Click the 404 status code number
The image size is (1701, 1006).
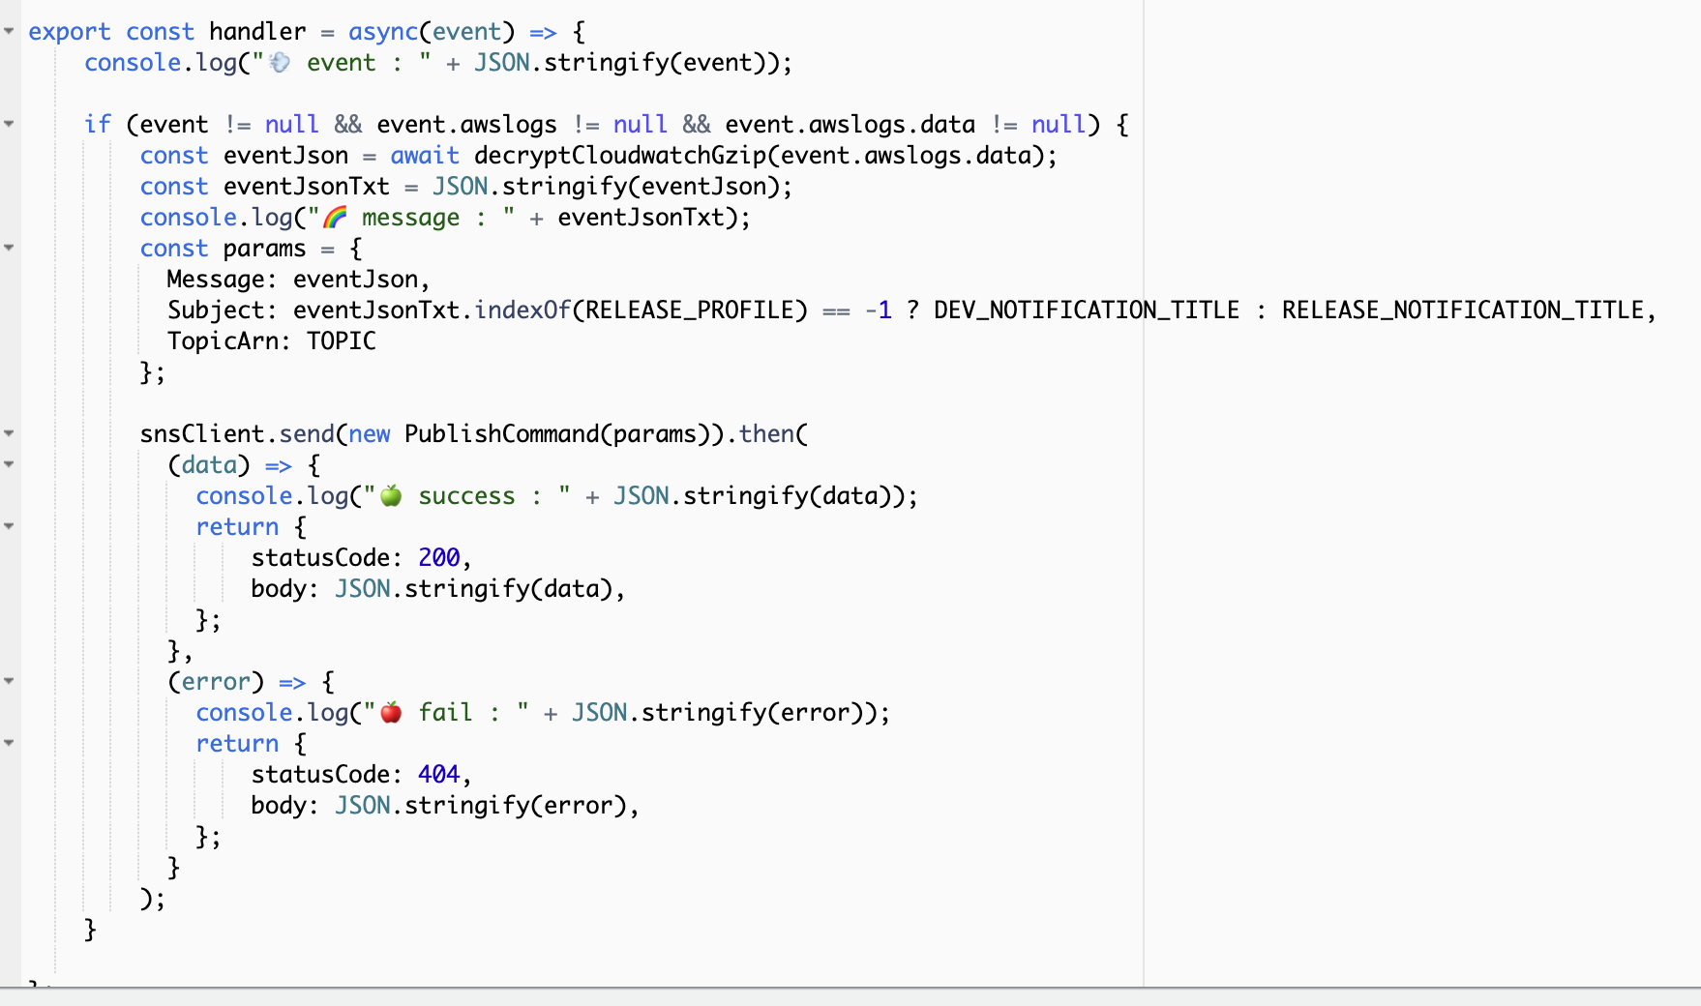[438, 775]
